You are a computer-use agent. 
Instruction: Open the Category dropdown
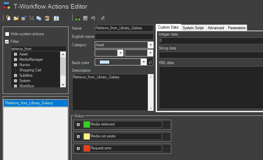151,45
